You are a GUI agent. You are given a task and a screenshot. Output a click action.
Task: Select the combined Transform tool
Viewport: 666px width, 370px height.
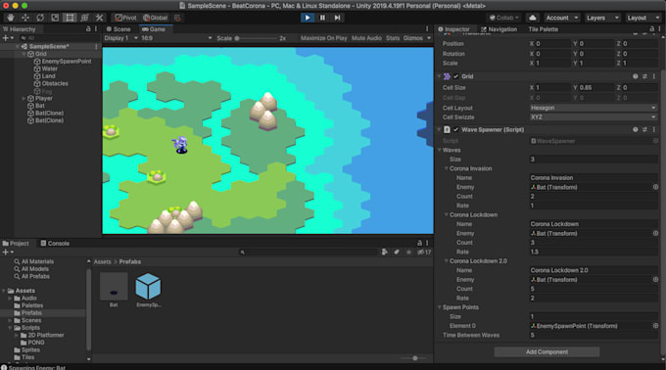click(84, 18)
